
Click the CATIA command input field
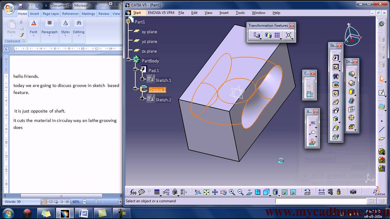click(x=321, y=201)
